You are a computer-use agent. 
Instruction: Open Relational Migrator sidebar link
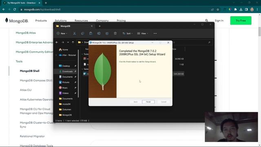point(32,136)
